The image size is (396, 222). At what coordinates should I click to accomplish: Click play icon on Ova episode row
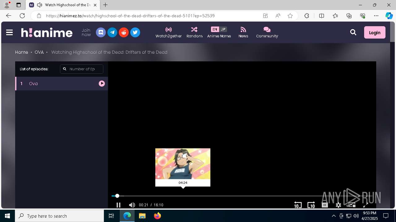point(102,84)
